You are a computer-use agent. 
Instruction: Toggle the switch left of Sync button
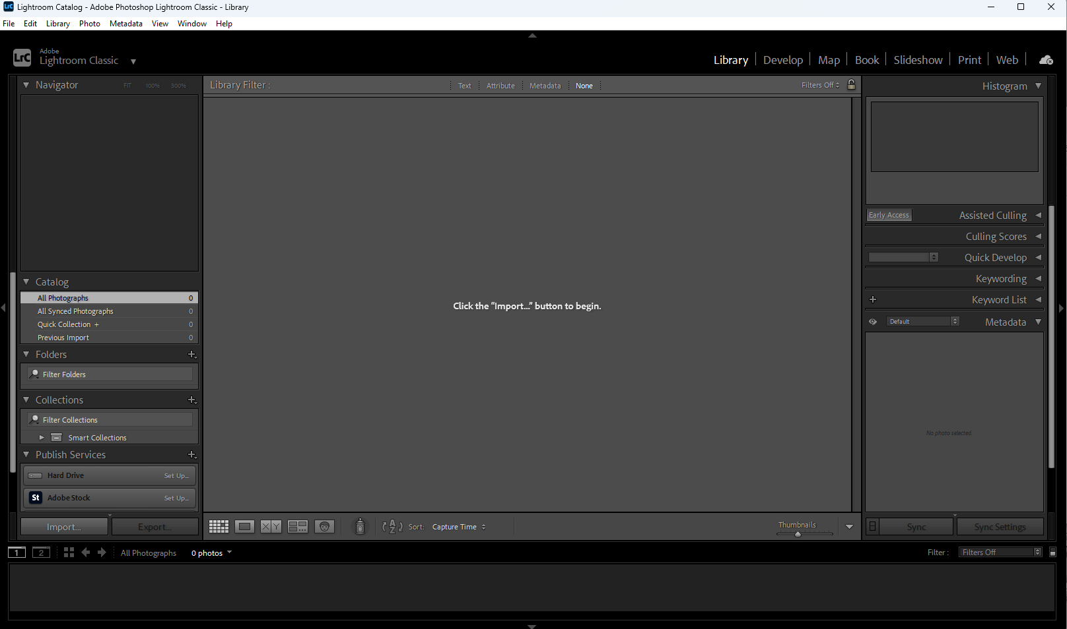pos(872,526)
